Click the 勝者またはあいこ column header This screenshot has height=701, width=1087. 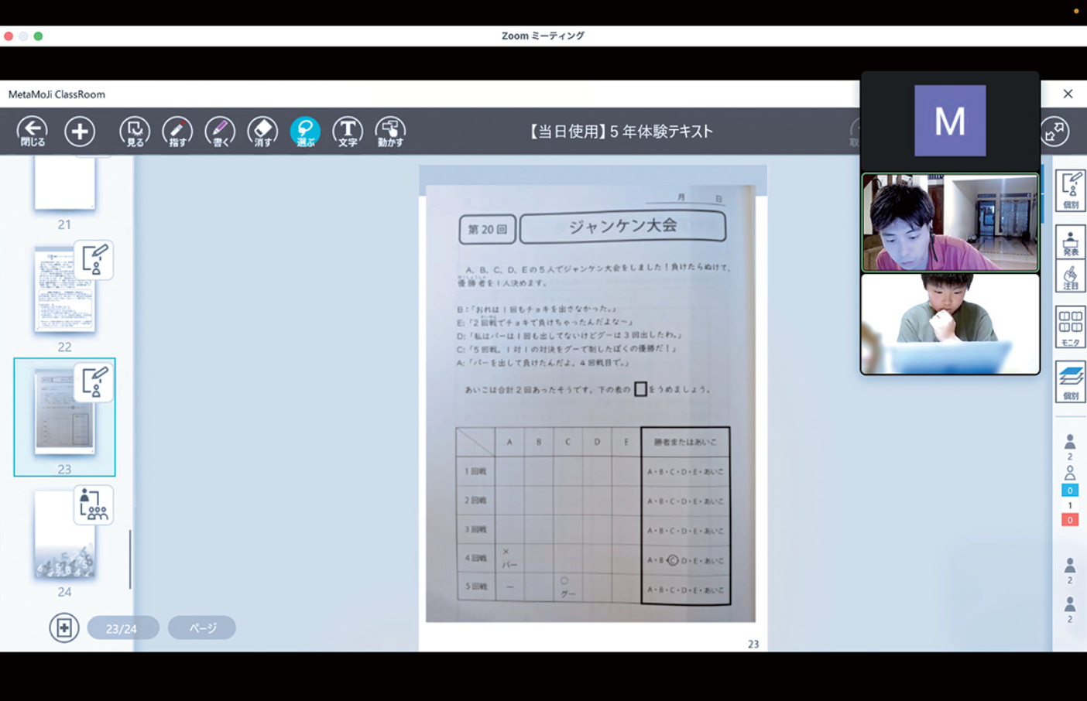685,442
